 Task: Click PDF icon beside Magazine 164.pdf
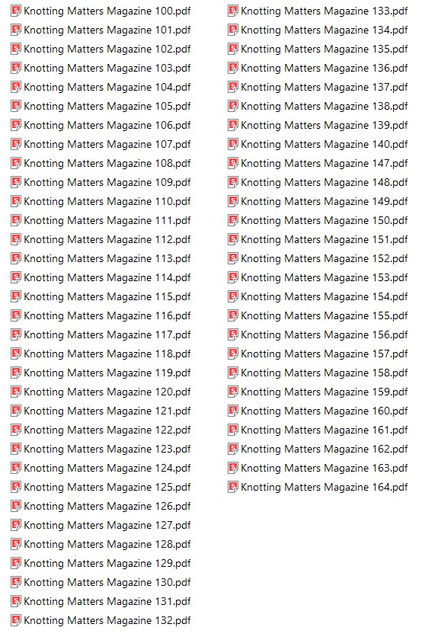pos(232,487)
